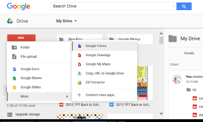The image size is (203, 122).
Task: Click the blue search magnifier button
Action: (184, 6)
